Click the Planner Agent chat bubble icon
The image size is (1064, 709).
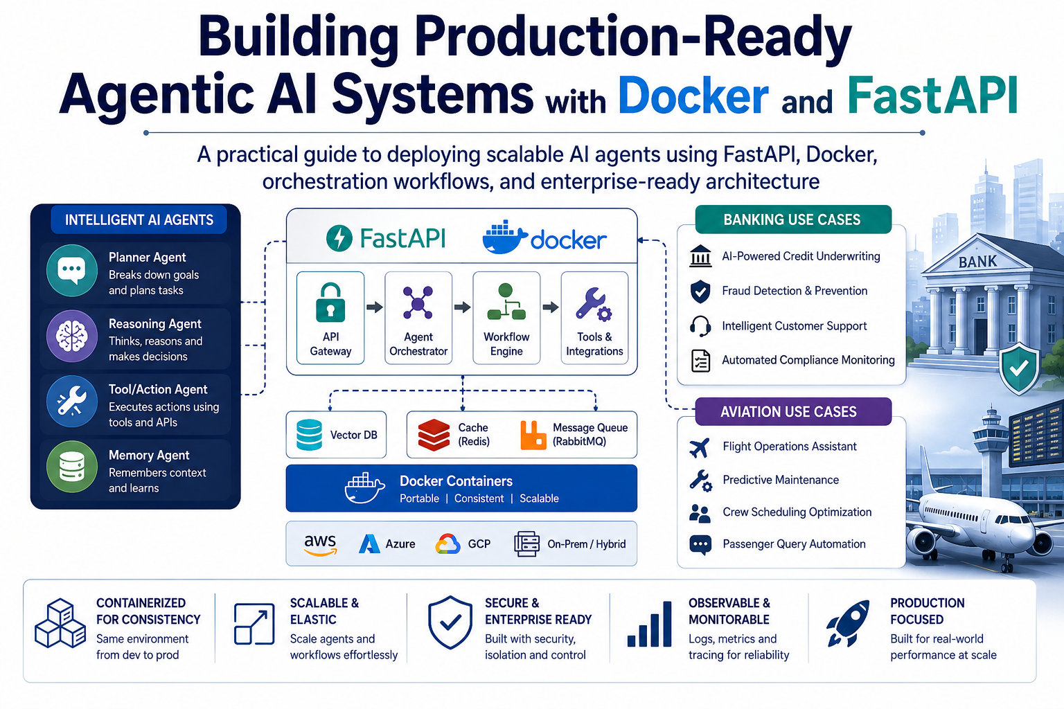coord(72,270)
